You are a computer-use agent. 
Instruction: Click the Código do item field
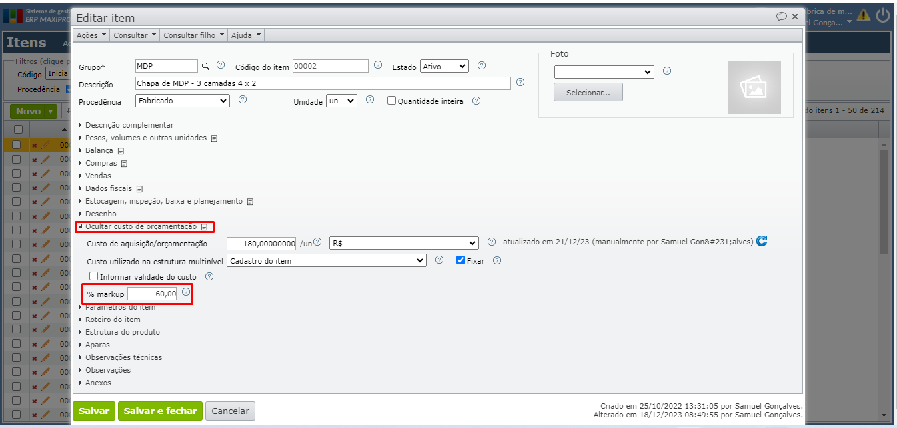coord(330,66)
